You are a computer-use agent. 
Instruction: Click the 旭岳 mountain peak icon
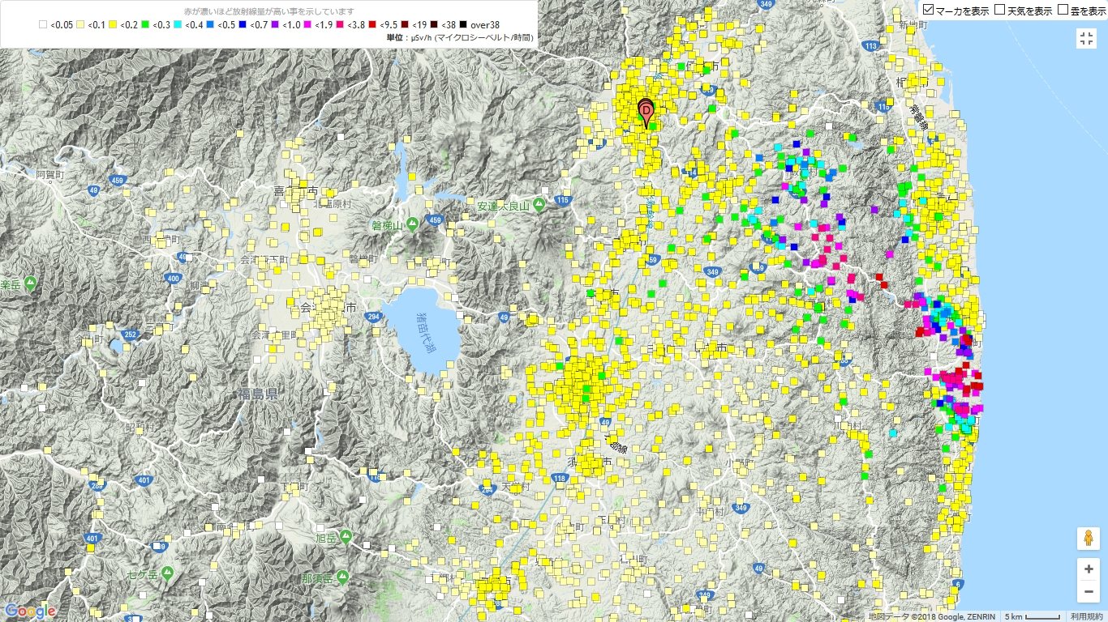(x=346, y=536)
